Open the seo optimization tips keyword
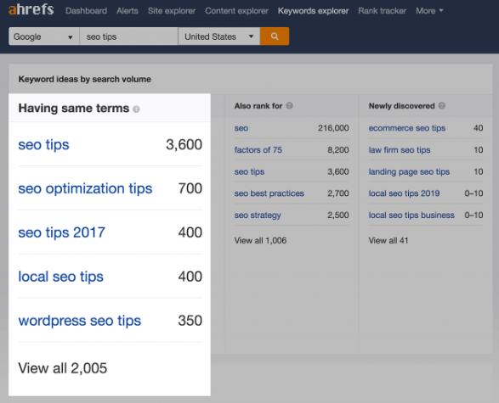 coord(85,188)
